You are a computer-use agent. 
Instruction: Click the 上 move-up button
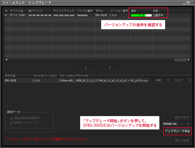point(86,67)
